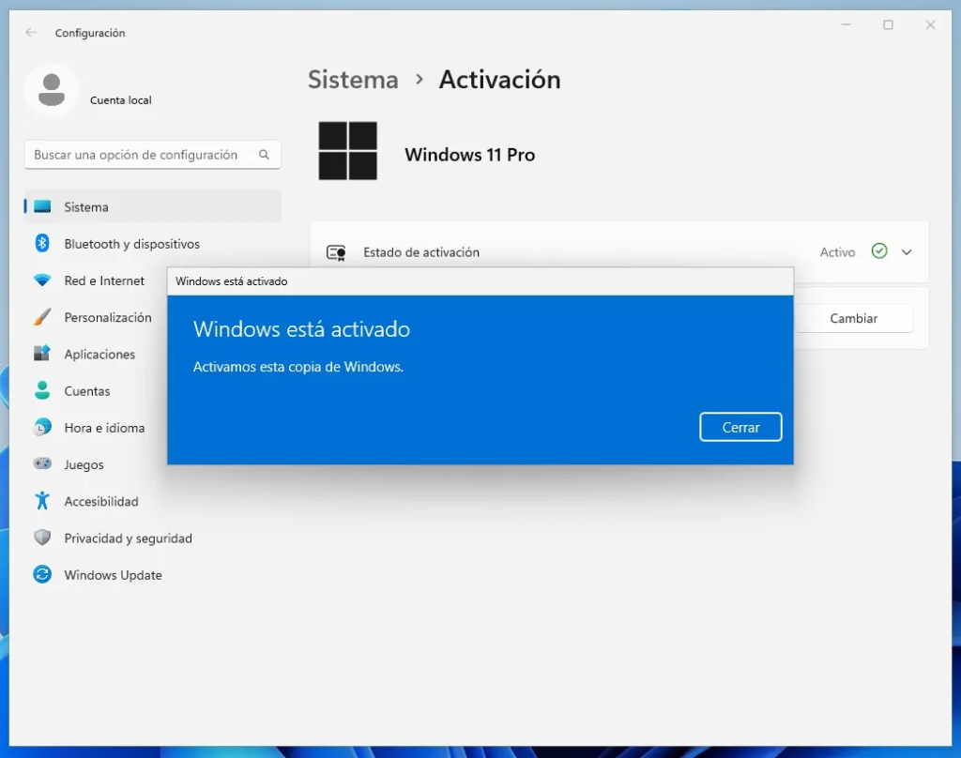The width and height of the screenshot is (961, 758).
Task: Select the Personalización brush icon
Action: pos(42,317)
